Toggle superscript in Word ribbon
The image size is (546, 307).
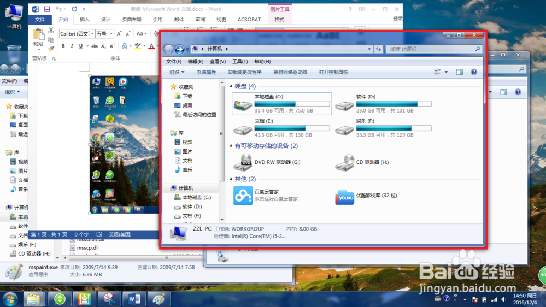(112, 46)
